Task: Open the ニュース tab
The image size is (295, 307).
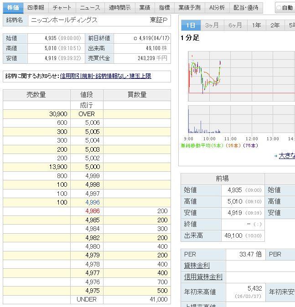Action: [90, 8]
